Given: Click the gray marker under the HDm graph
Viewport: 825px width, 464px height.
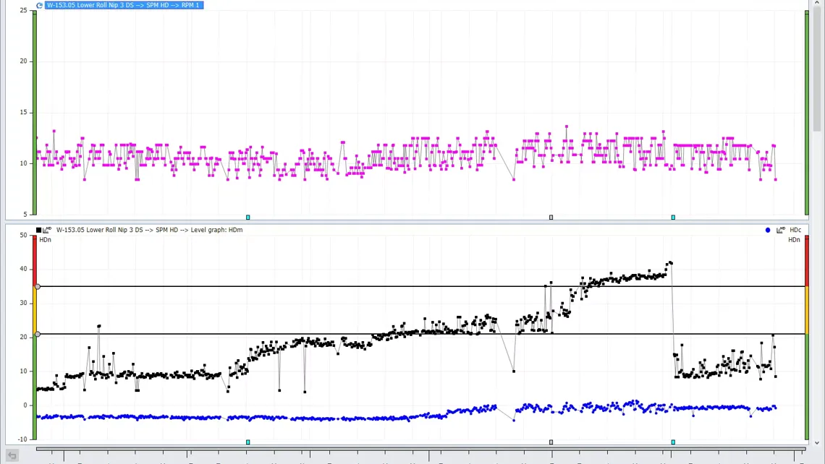Looking at the screenshot, I should point(551,442).
